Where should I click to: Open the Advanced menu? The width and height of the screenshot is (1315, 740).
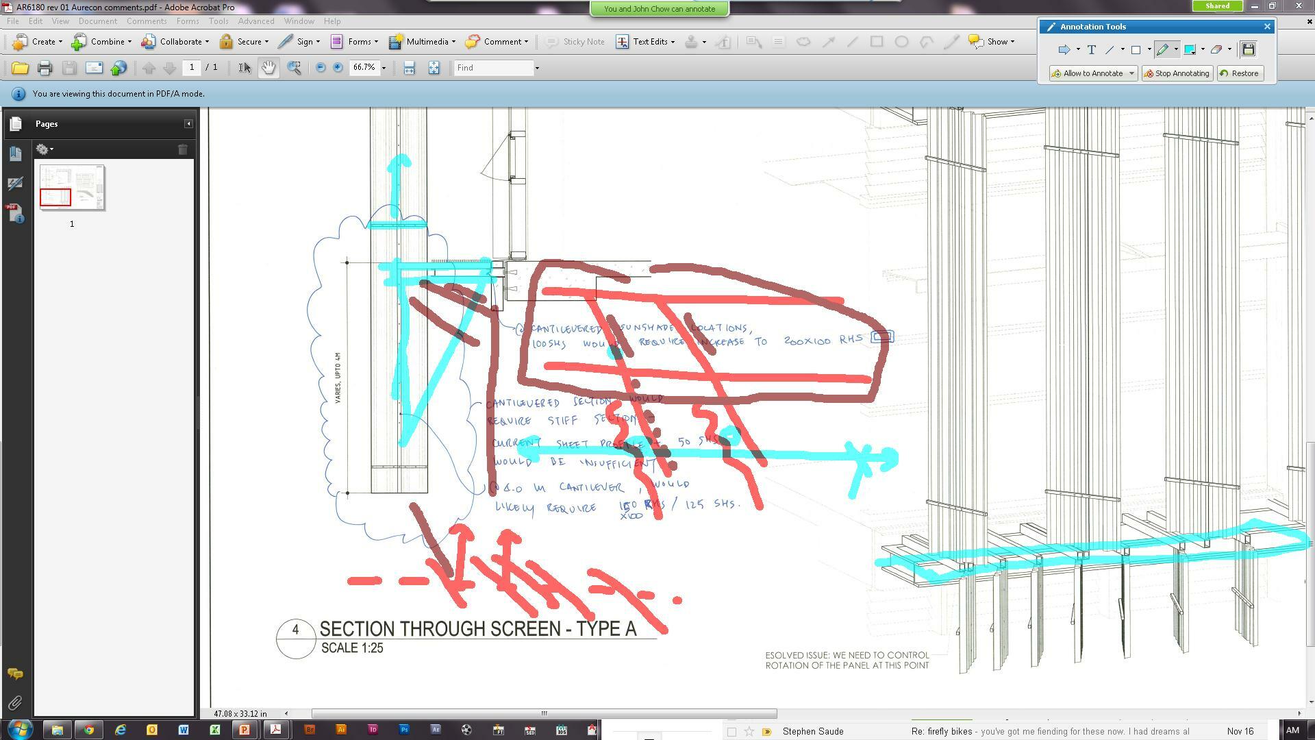click(256, 21)
